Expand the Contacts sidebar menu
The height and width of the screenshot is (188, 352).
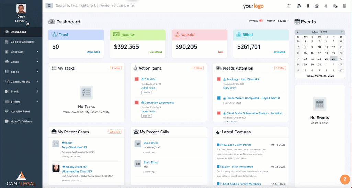pyautogui.click(x=21, y=52)
